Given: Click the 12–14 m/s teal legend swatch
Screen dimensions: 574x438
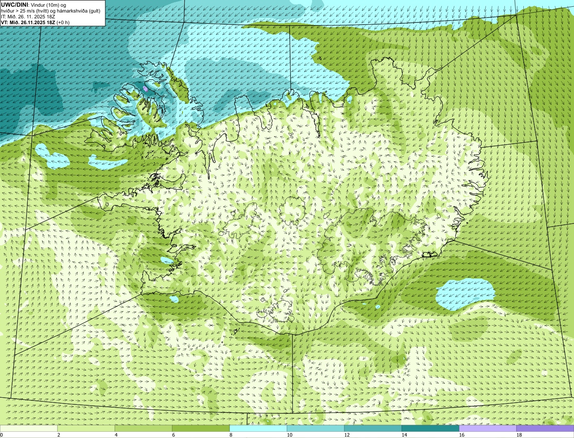Looking at the screenshot, I should 373,428.
